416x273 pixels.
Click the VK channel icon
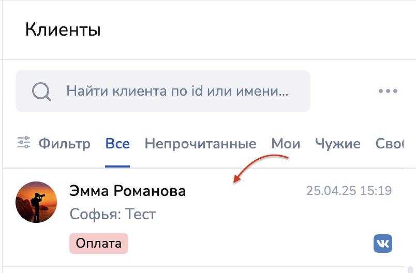click(383, 244)
